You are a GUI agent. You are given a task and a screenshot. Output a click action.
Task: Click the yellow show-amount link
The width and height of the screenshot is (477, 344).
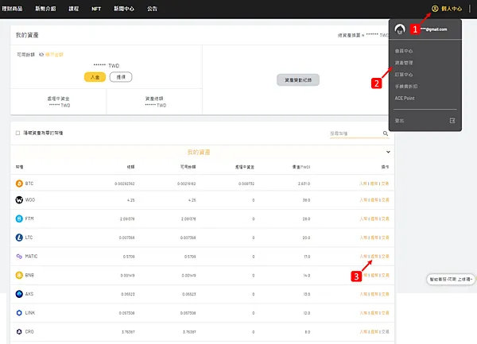pos(54,55)
